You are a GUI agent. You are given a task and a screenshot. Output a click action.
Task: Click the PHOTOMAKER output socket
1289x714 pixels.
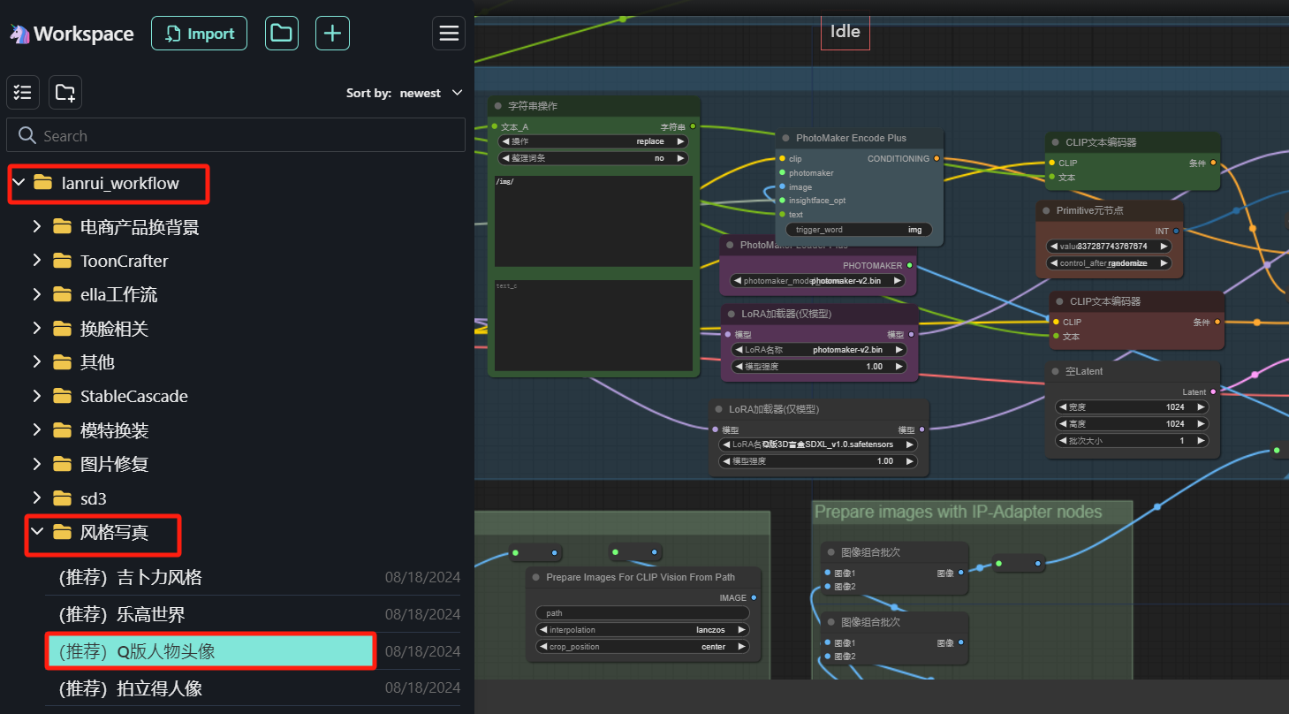point(910,265)
